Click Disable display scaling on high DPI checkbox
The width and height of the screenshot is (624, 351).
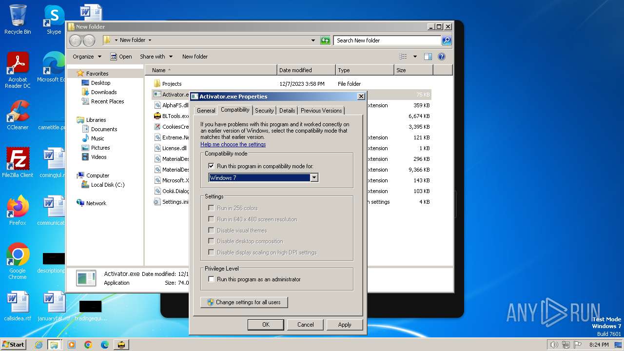[211, 253]
